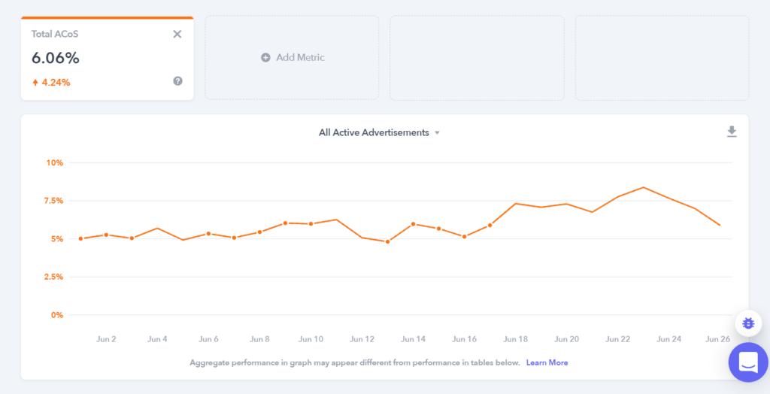Click the 10% y-axis label

coord(55,162)
